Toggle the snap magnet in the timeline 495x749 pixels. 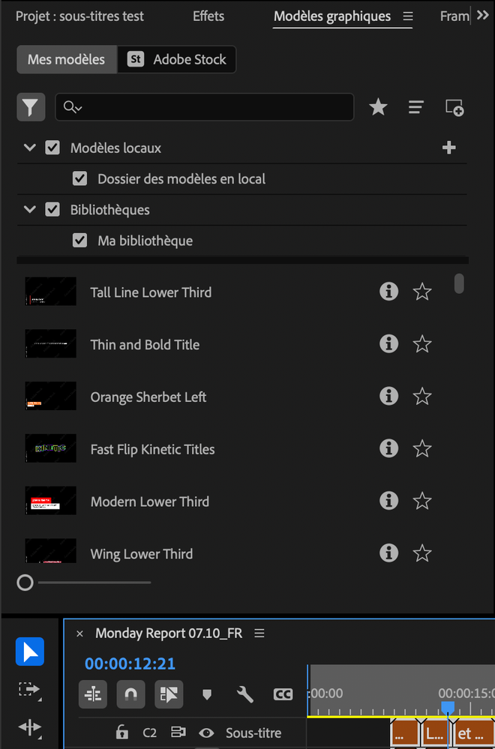click(x=131, y=694)
